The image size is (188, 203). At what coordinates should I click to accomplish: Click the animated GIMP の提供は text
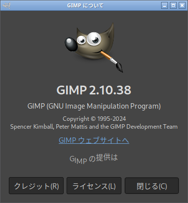pos(94,158)
